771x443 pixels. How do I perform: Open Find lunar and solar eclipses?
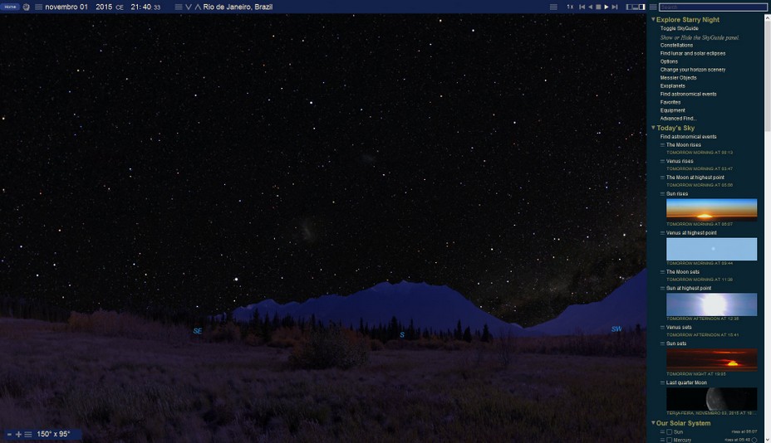pyautogui.click(x=692, y=54)
